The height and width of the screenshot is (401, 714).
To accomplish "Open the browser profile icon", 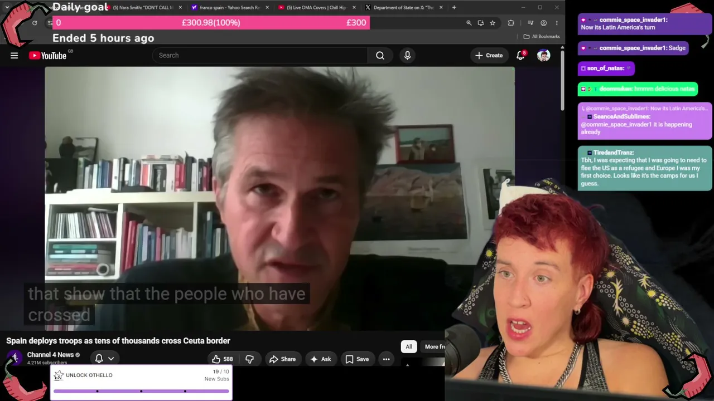I will click(x=543, y=23).
